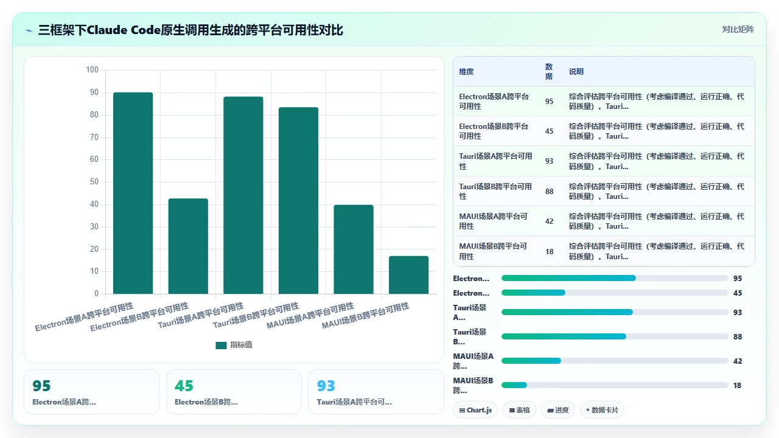
Task: Click the 进度 tag button
Action: (x=557, y=410)
